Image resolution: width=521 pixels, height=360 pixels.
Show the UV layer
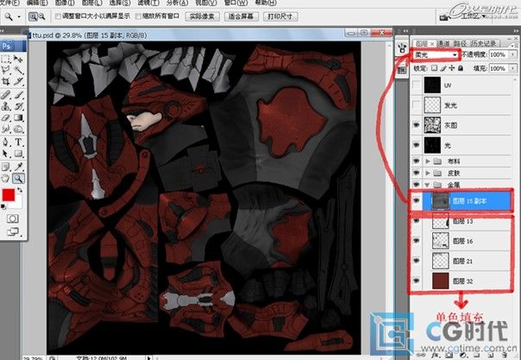click(x=416, y=85)
